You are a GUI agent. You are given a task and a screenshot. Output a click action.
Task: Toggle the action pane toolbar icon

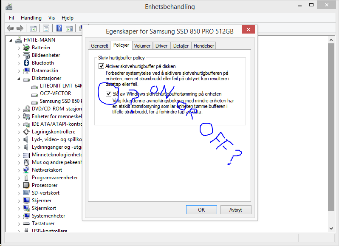tap(69, 28)
